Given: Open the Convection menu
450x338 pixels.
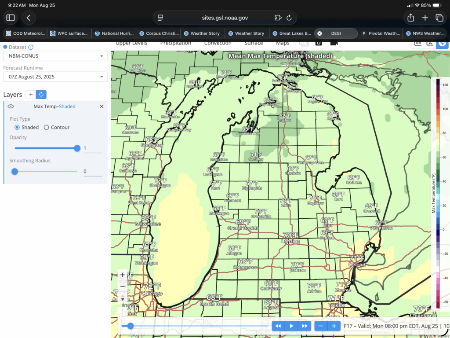Looking at the screenshot, I should click(x=218, y=43).
